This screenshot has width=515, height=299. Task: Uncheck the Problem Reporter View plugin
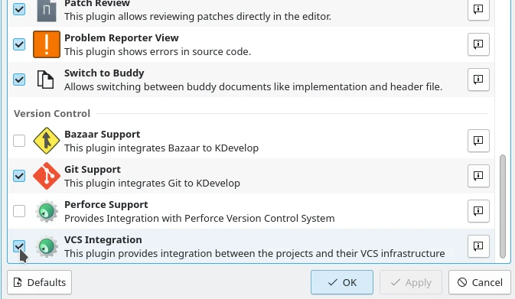[19, 44]
